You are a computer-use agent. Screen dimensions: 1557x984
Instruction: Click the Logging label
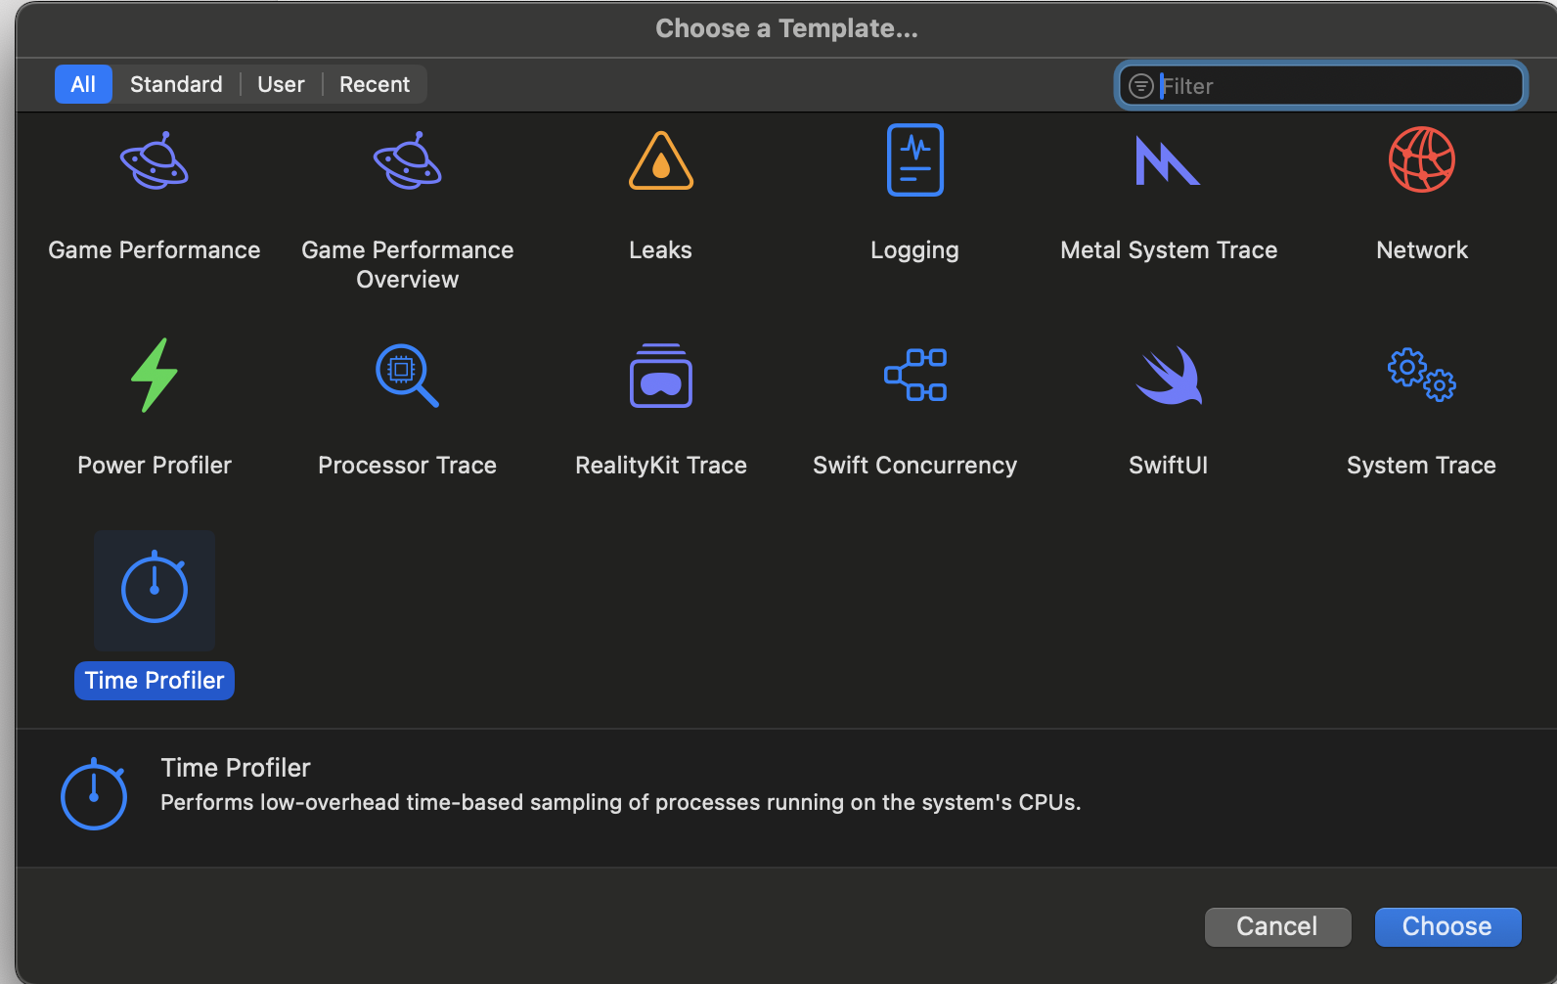click(x=914, y=251)
